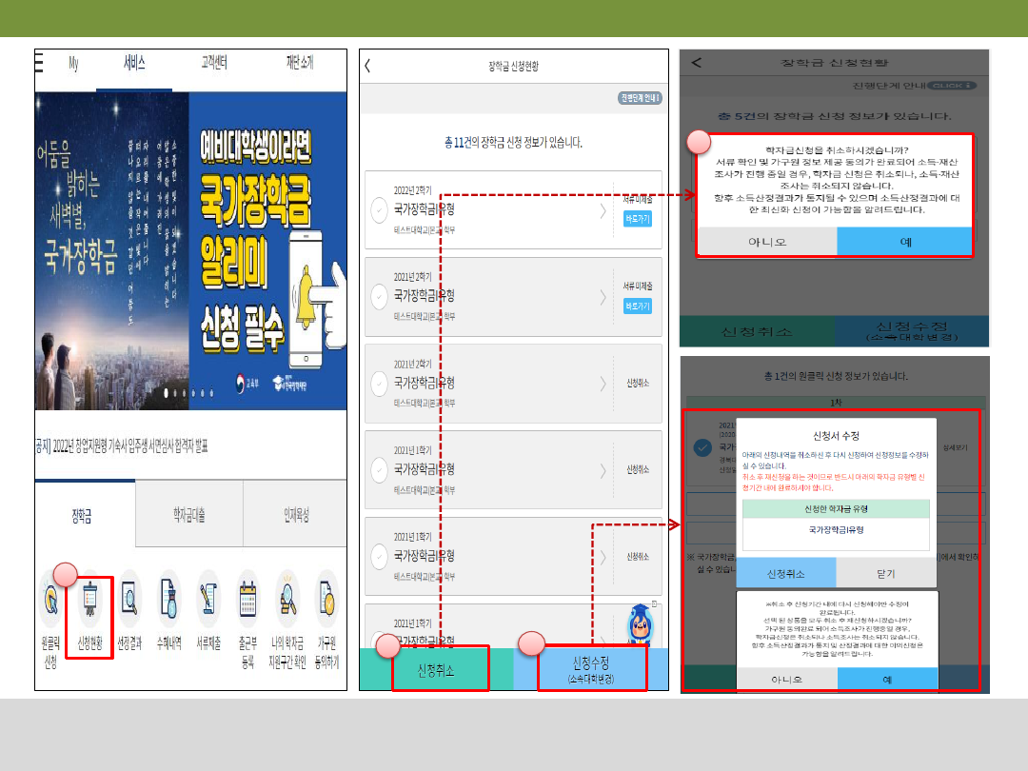Tap the 원클릭 신청 icon
Viewport: 1028px width, 771px height.
(x=50, y=602)
